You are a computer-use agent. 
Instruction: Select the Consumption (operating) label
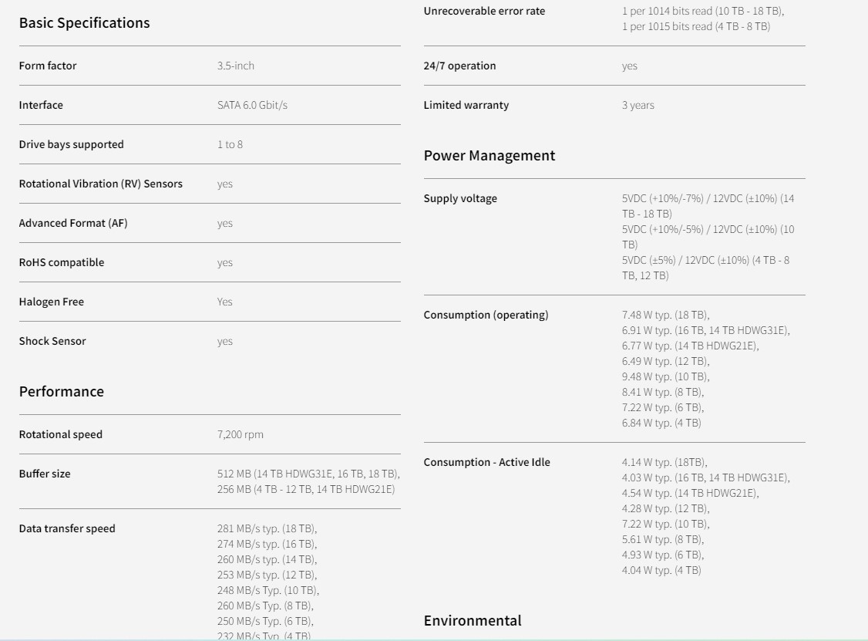tap(486, 315)
